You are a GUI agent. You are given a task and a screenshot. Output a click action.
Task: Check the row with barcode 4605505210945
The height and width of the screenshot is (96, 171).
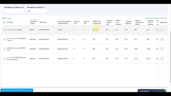(5, 59)
